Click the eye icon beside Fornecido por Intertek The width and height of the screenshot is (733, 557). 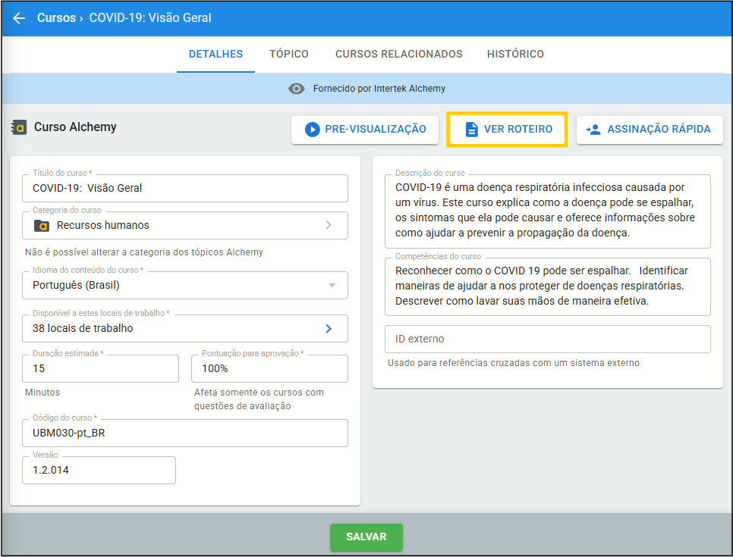point(297,89)
